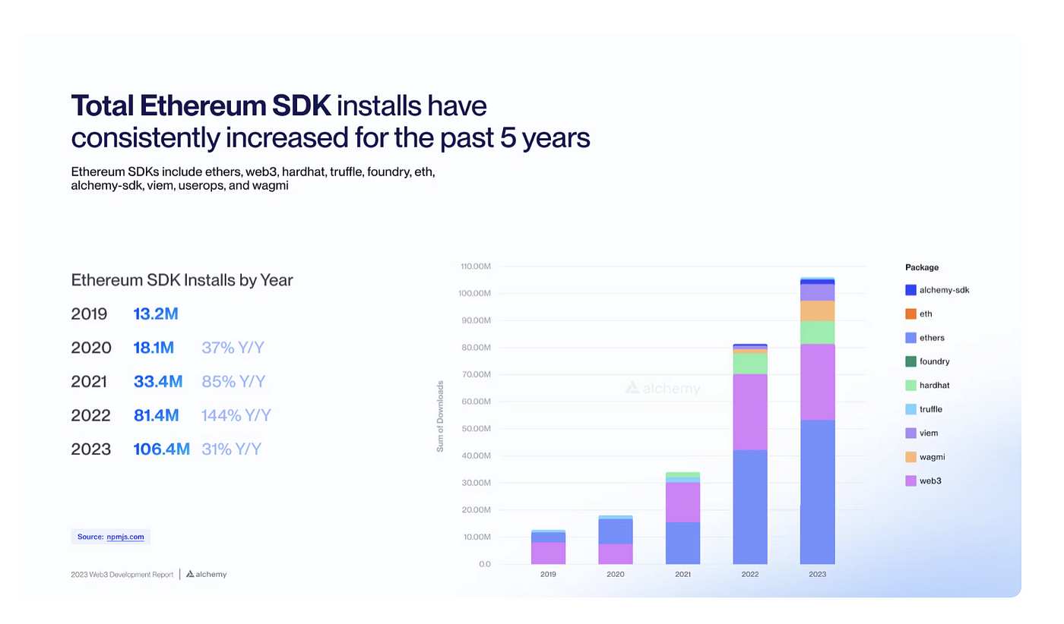Click the ethers legend color swatch
The width and height of the screenshot is (1064, 624).
[x=910, y=338]
